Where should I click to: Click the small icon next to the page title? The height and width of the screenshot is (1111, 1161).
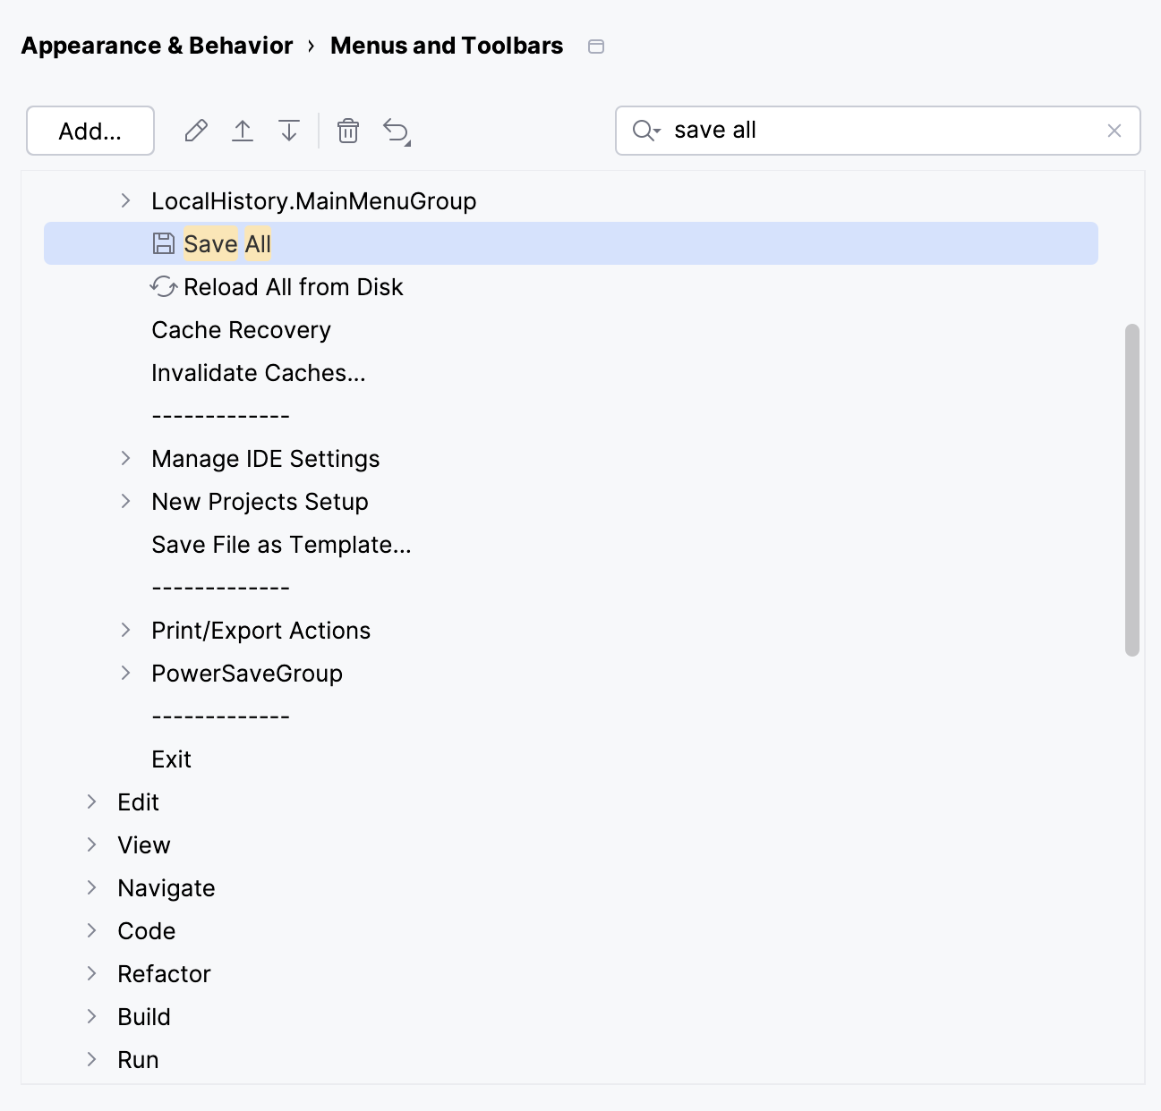point(595,46)
